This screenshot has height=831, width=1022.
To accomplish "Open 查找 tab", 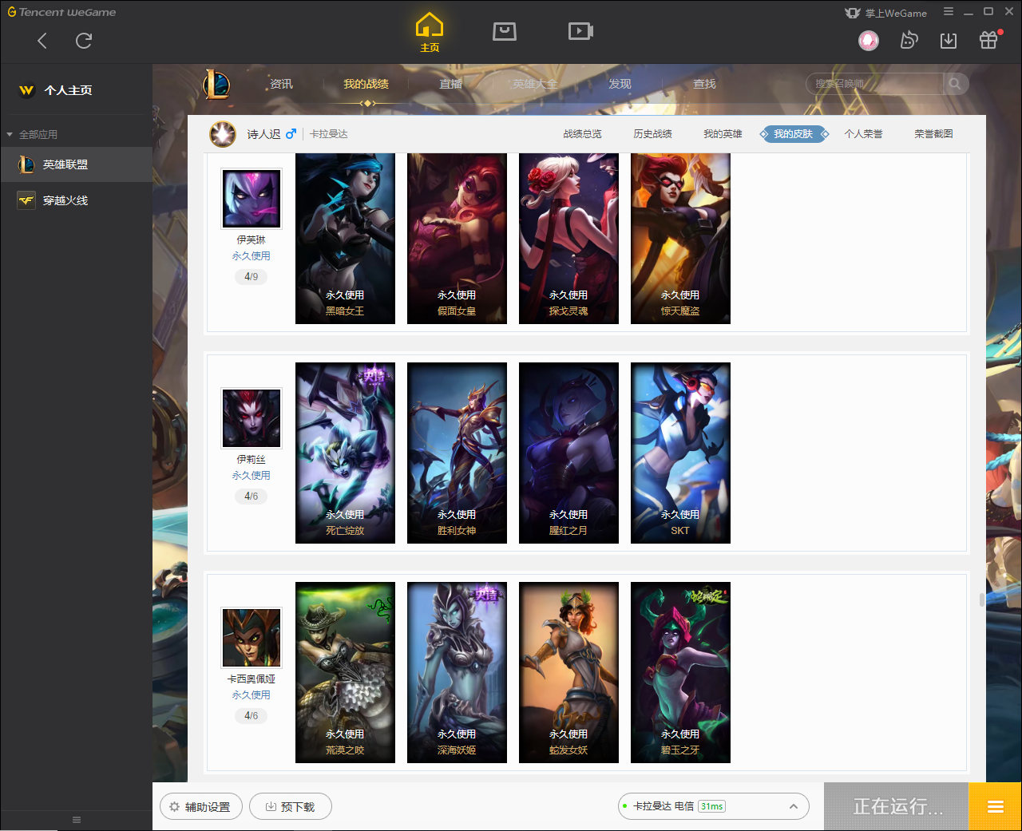I will pos(704,84).
